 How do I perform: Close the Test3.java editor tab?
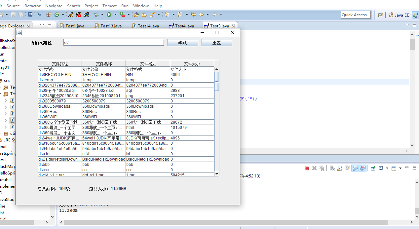coord(233,26)
